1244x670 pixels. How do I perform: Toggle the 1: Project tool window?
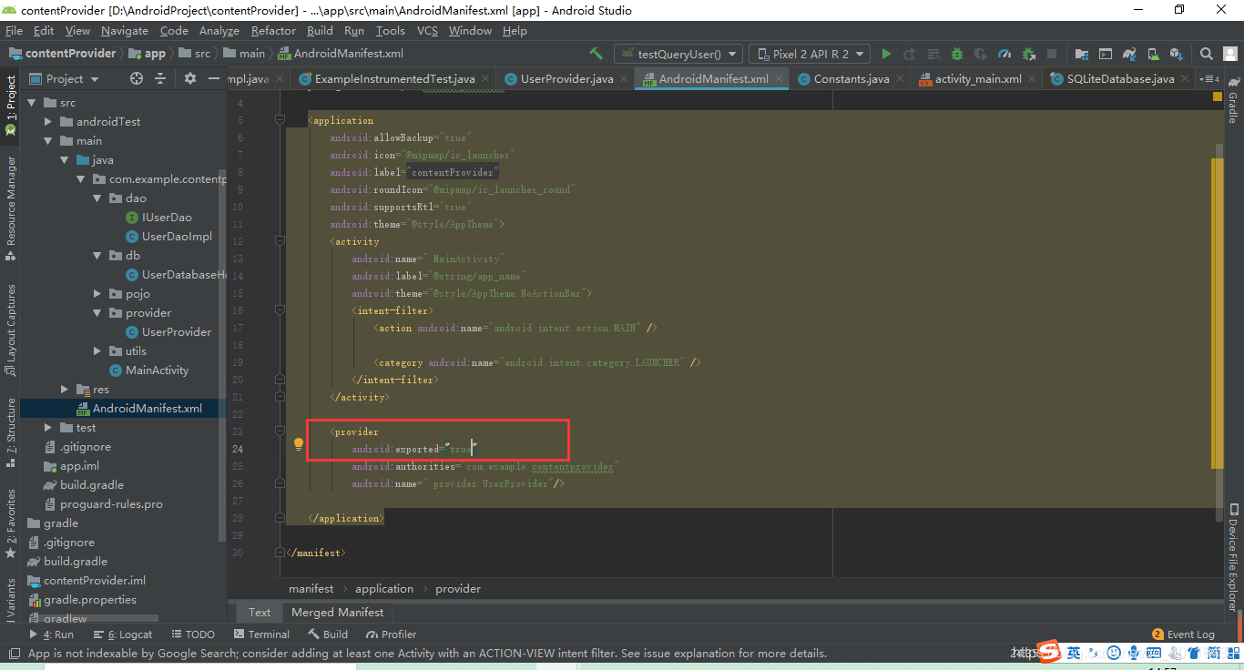tap(10, 105)
